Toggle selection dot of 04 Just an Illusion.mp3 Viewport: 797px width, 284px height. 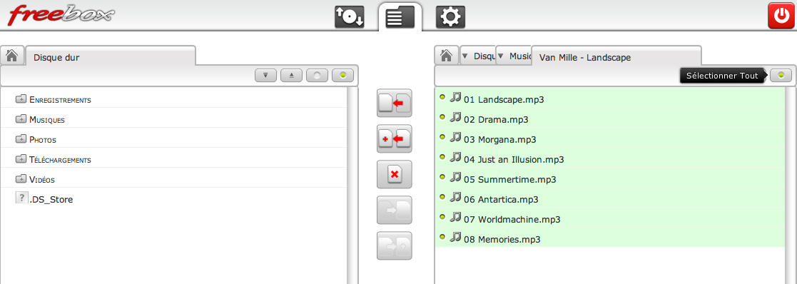pos(442,157)
